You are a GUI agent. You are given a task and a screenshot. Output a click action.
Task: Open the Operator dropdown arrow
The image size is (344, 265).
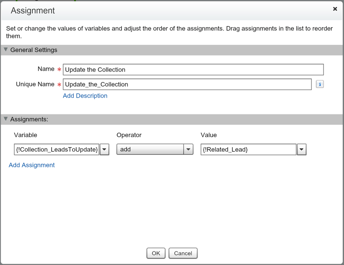(x=188, y=149)
